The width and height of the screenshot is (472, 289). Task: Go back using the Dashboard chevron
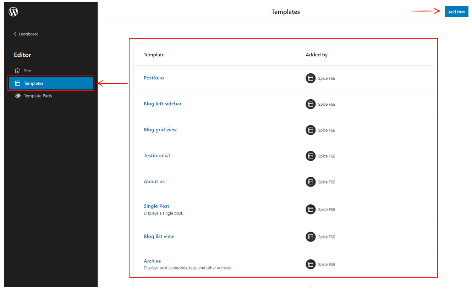(15, 34)
